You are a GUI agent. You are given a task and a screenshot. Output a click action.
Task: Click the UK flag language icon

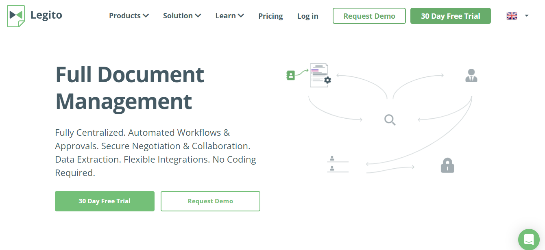click(x=512, y=16)
